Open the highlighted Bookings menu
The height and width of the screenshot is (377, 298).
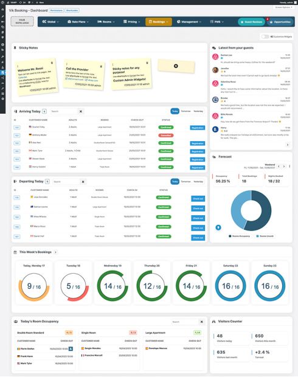tap(159, 22)
